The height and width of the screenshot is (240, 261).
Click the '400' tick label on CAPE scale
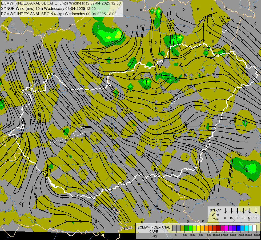192,235
